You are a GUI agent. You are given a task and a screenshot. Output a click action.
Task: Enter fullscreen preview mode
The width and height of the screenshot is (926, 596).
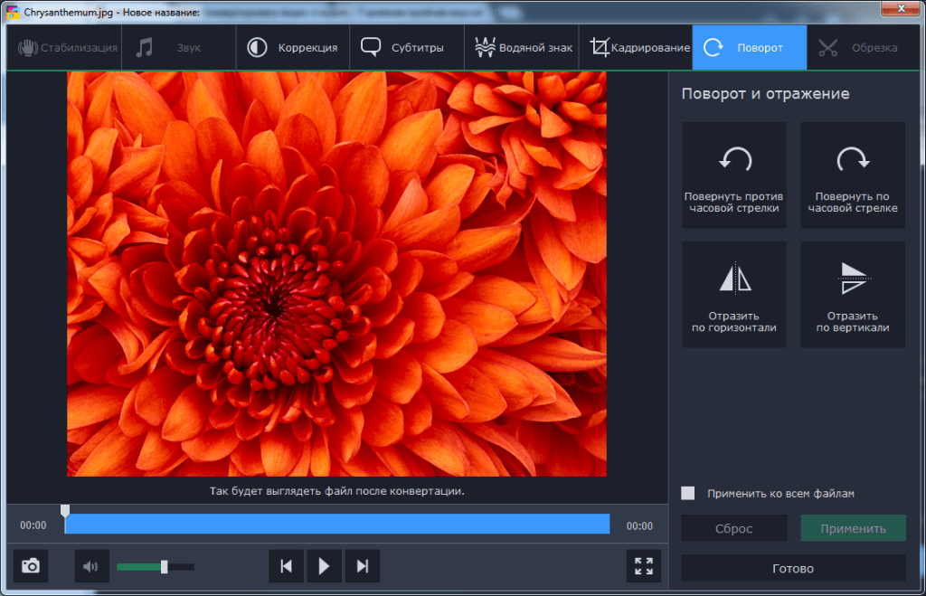(x=644, y=566)
